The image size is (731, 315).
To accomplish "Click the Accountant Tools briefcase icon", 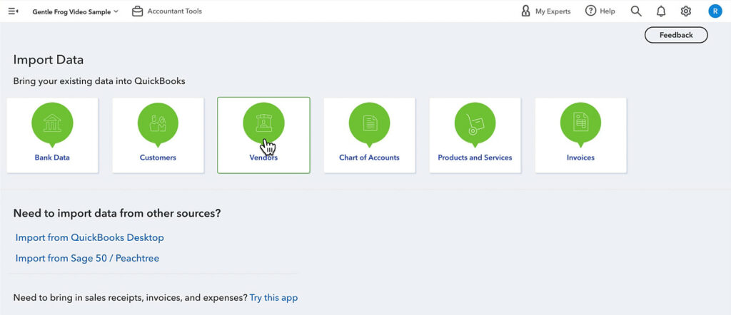I will coord(137,11).
